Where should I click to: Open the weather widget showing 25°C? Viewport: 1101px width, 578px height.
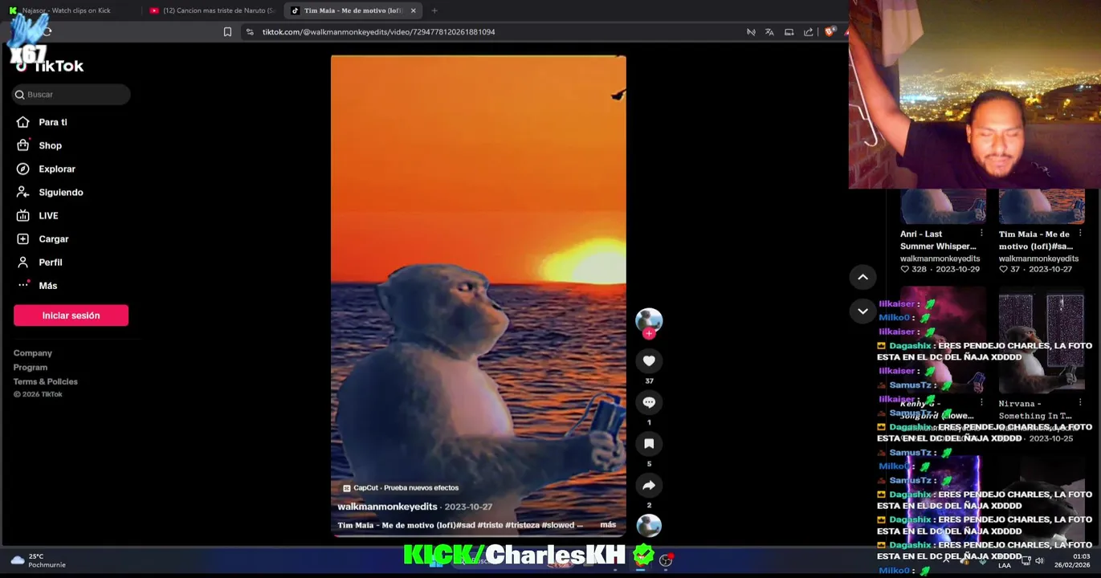pyautogui.click(x=38, y=560)
